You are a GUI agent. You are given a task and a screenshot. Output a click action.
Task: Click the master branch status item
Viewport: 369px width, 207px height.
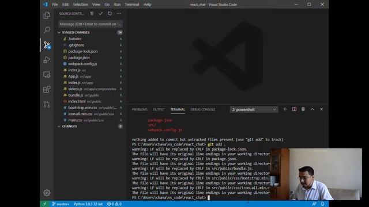point(61,204)
